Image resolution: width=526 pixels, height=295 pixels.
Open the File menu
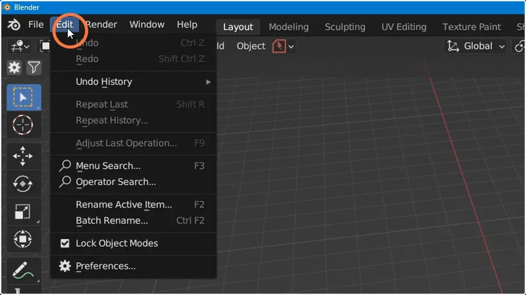(36, 24)
